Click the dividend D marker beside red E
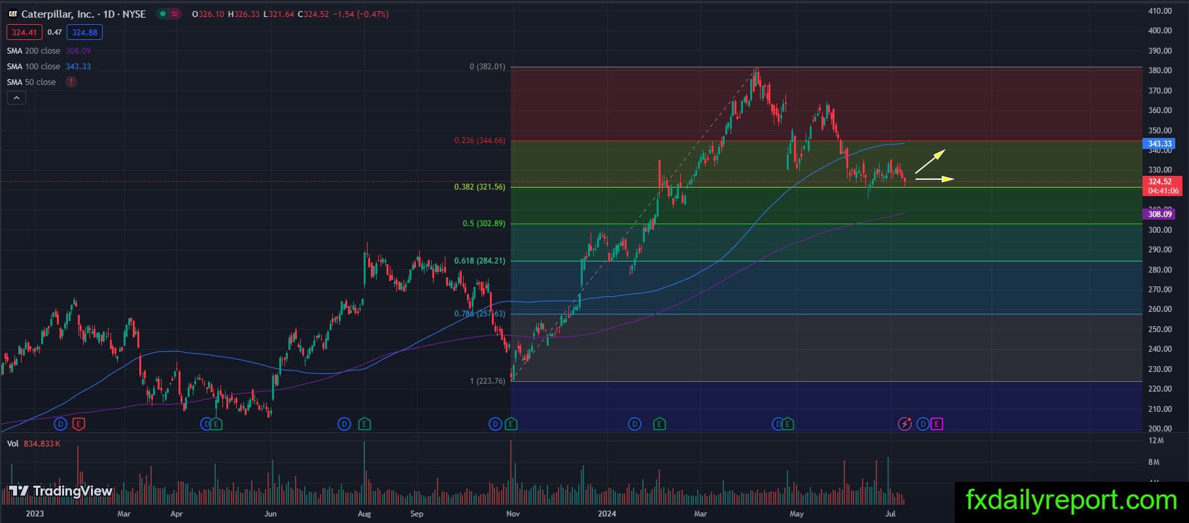1189x523 pixels. 61,424
